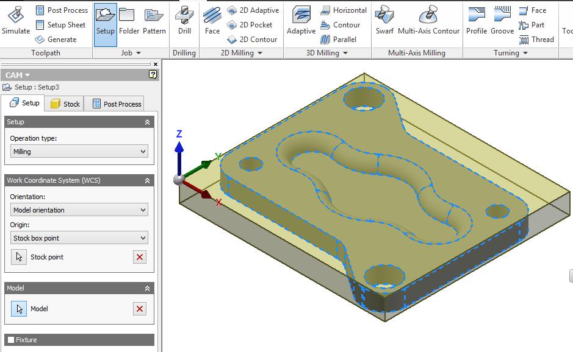
Task: Click the Simulate toolpath icon
Action: 16,21
